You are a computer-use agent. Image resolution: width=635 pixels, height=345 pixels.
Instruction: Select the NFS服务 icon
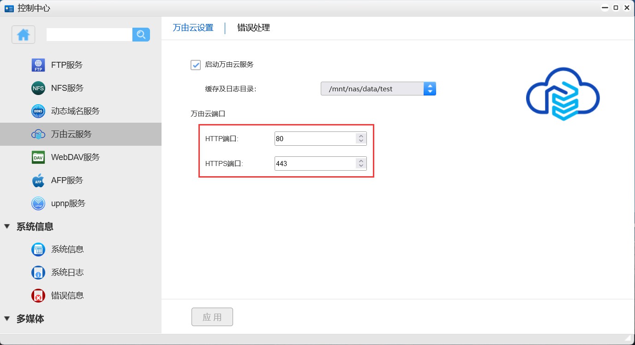click(x=38, y=88)
